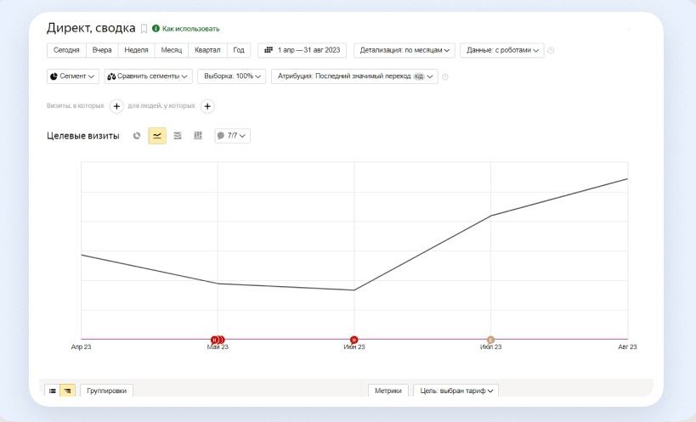The height and width of the screenshot is (422, 696).
Task: Click the Группировки button
Action: (106, 391)
